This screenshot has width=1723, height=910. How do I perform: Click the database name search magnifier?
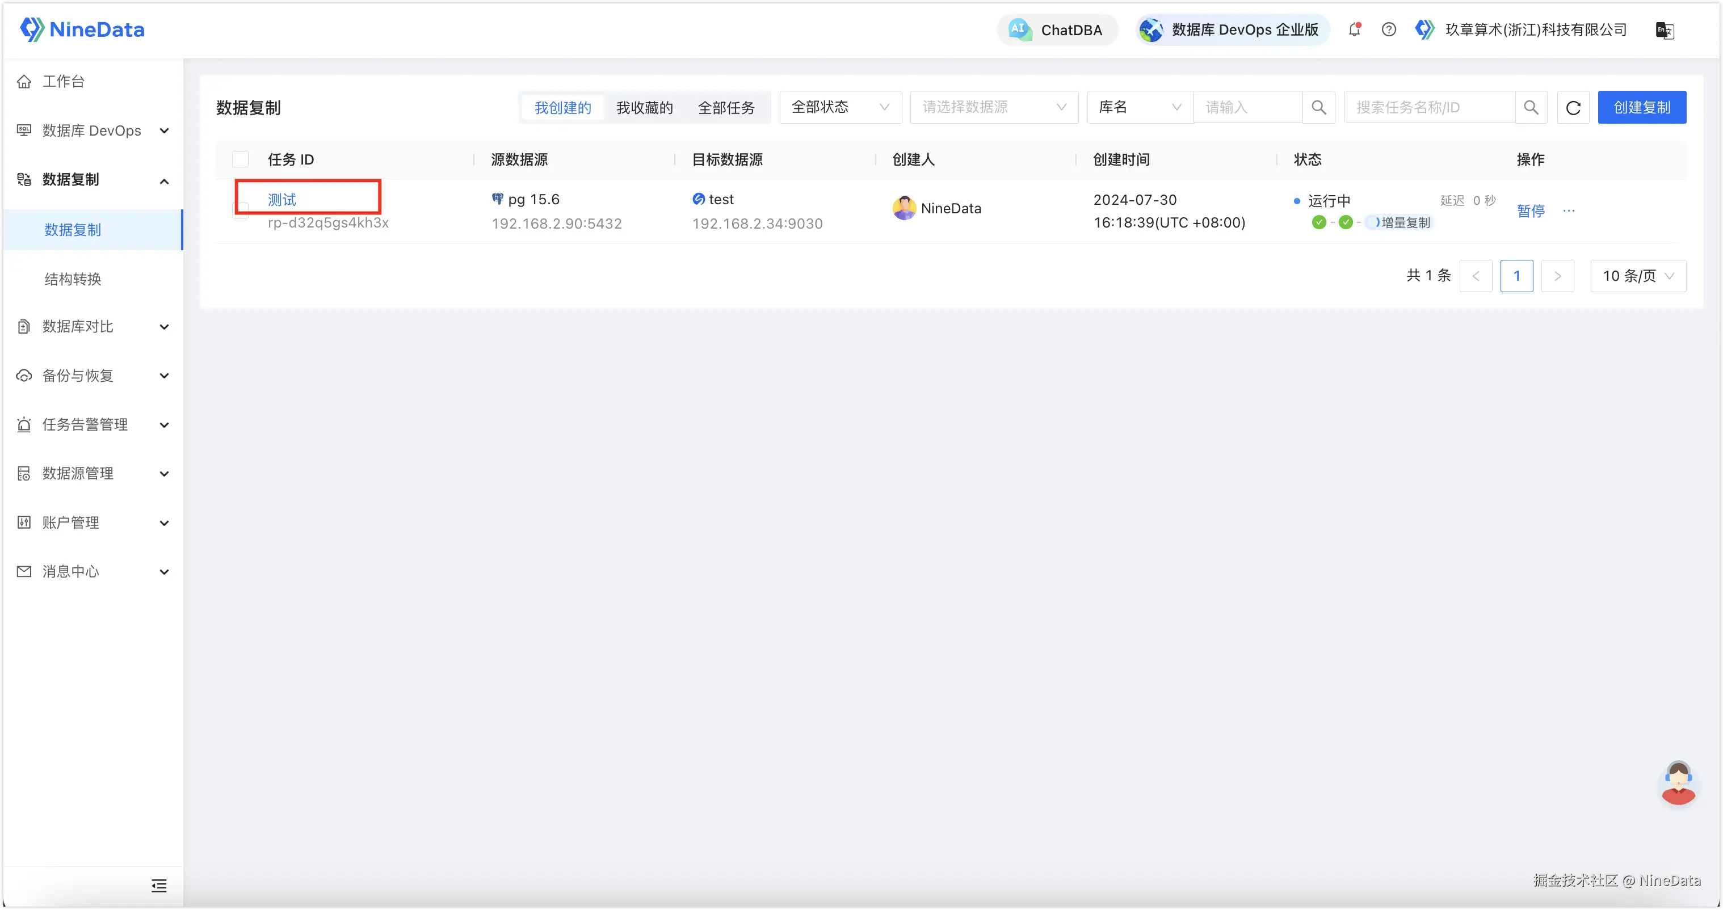pyautogui.click(x=1318, y=108)
